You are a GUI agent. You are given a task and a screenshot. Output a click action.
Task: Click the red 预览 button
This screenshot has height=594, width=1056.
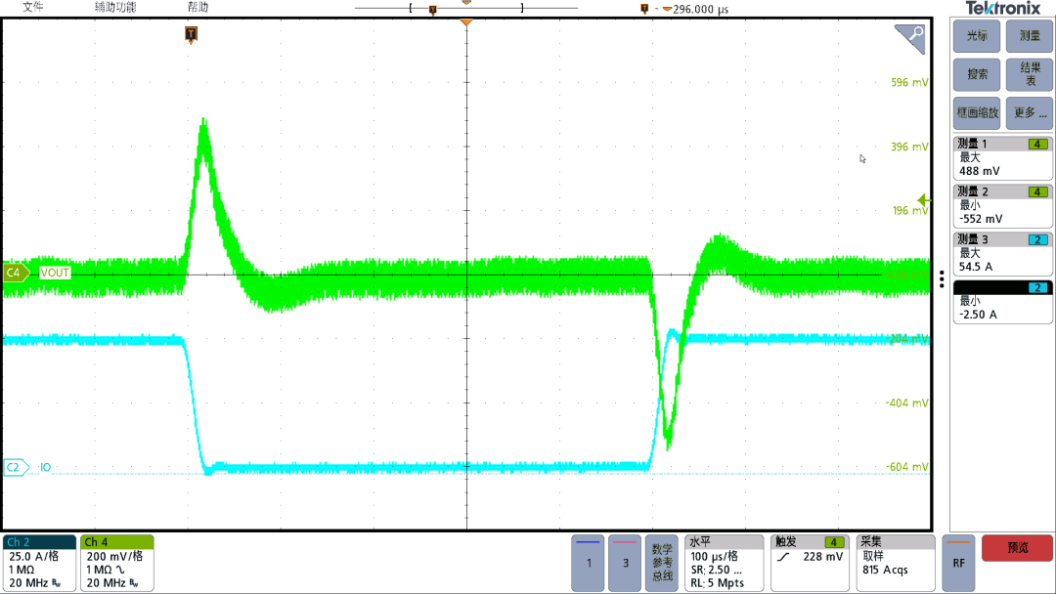tap(1018, 548)
